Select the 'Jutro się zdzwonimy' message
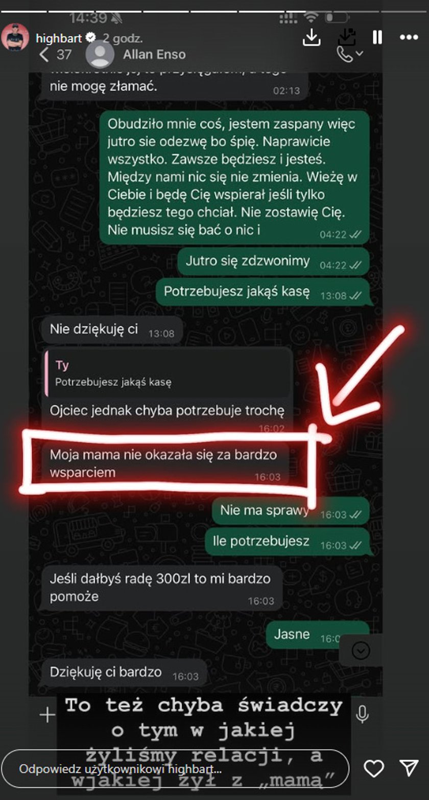Image resolution: width=429 pixels, height=800 pixels. click(273, 261)
